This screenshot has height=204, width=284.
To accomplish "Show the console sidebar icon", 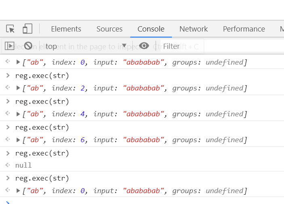I will click(9, 46).
